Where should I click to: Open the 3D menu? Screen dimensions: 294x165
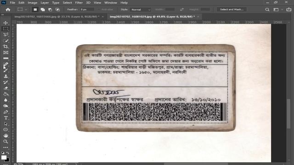pyautogui.click(x=88, y=3)
